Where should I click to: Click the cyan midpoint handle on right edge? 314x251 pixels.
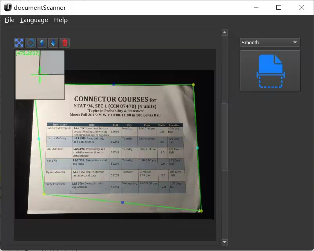[197, 148]
